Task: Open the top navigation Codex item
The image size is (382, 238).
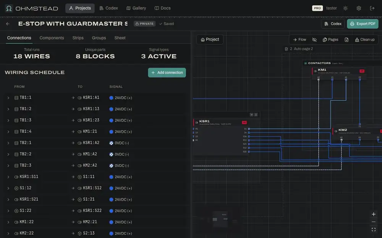Action: pos(108,8)
